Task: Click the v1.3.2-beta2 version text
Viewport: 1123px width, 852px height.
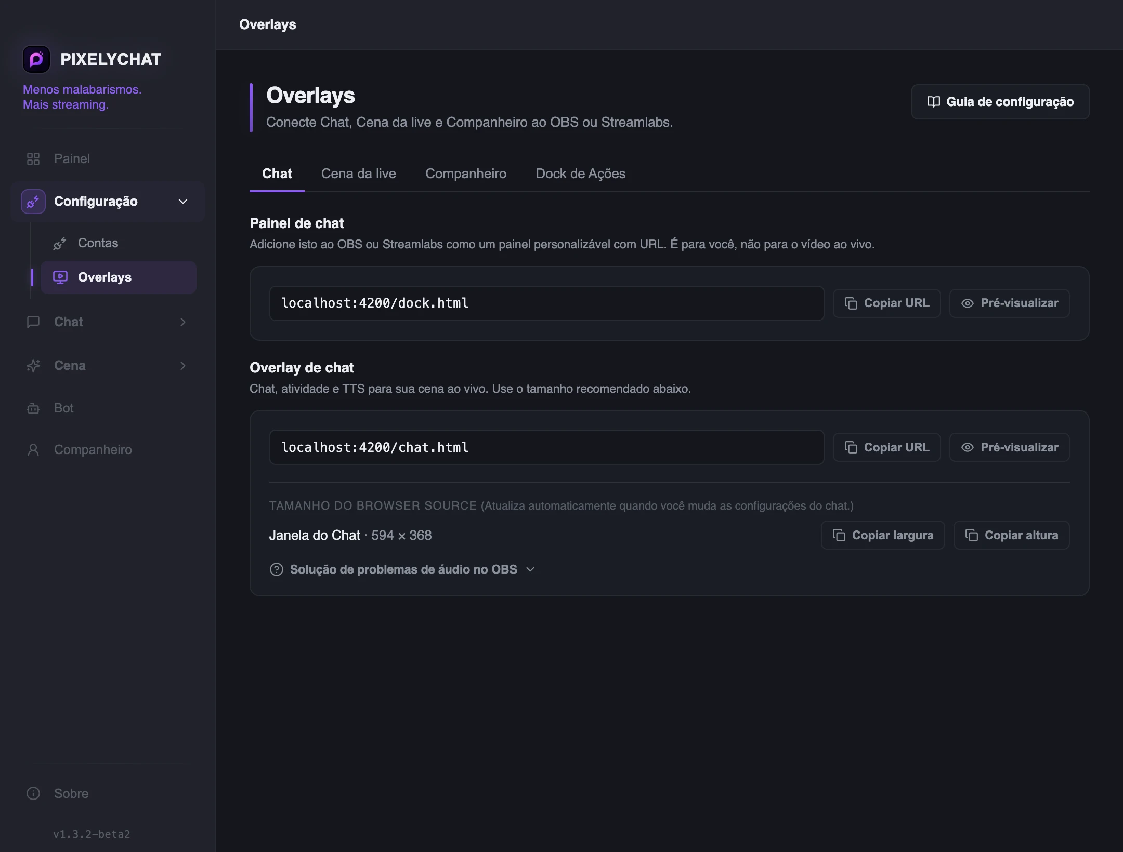Action: pyautogui.click(x=92, y=834)
